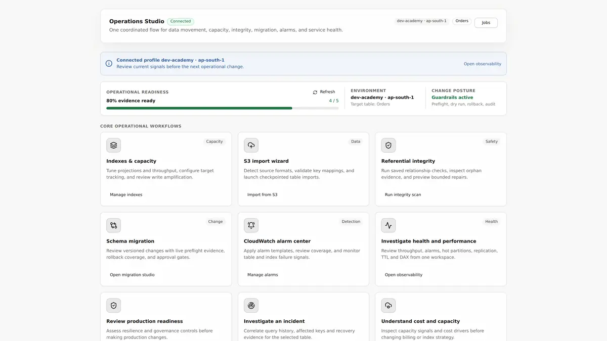Screen dimensions: 607x341
Task: Refresh operational readiness
Action: (x=324, y=92)
